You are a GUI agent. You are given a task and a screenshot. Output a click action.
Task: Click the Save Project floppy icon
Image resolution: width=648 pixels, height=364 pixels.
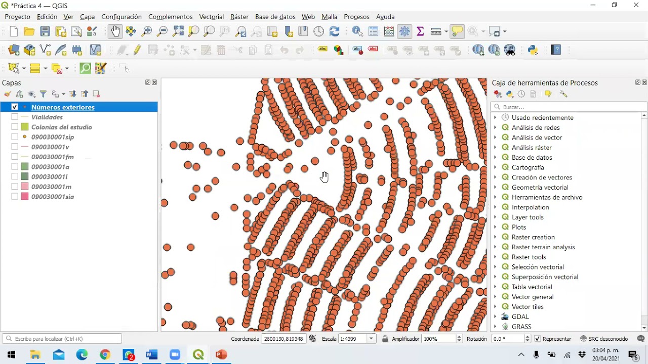(45, 31)
